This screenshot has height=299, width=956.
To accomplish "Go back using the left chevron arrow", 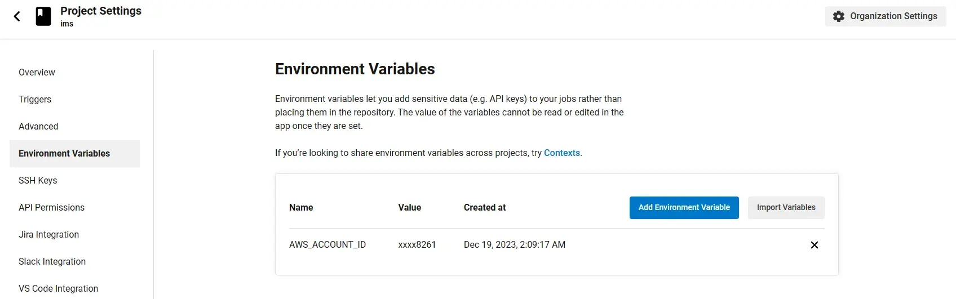I will click(17, 16).
